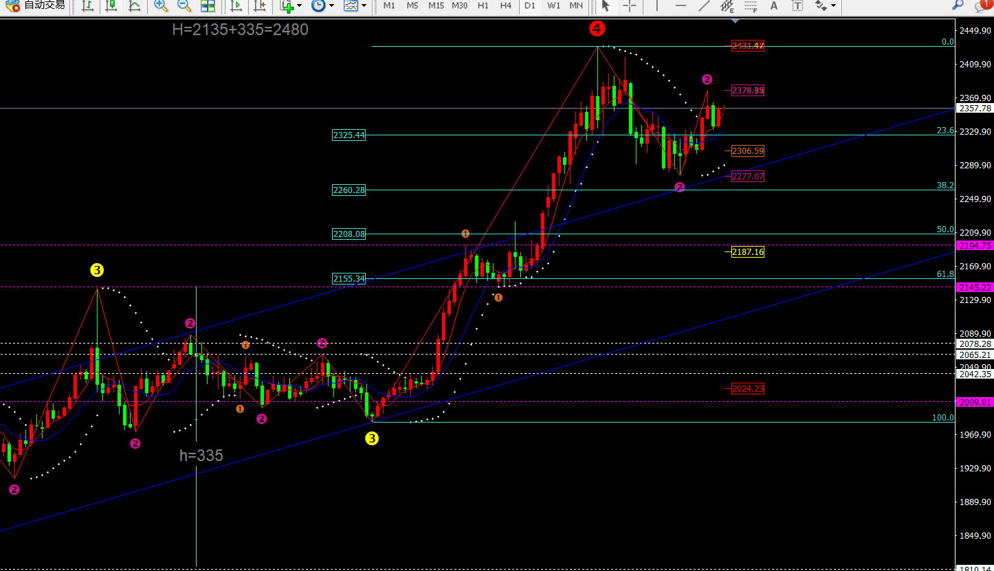Toggle the 自动交易 auto-trading button

(x=36, y=5)
